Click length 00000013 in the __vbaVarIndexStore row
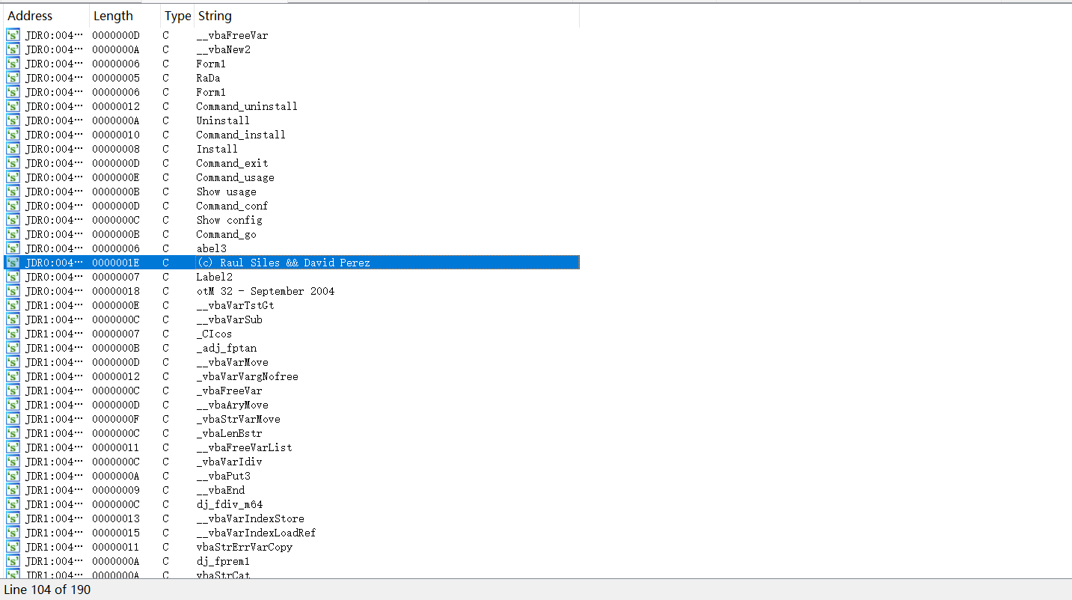This screenshot has height=600, width=1072. tap(116, 518)
